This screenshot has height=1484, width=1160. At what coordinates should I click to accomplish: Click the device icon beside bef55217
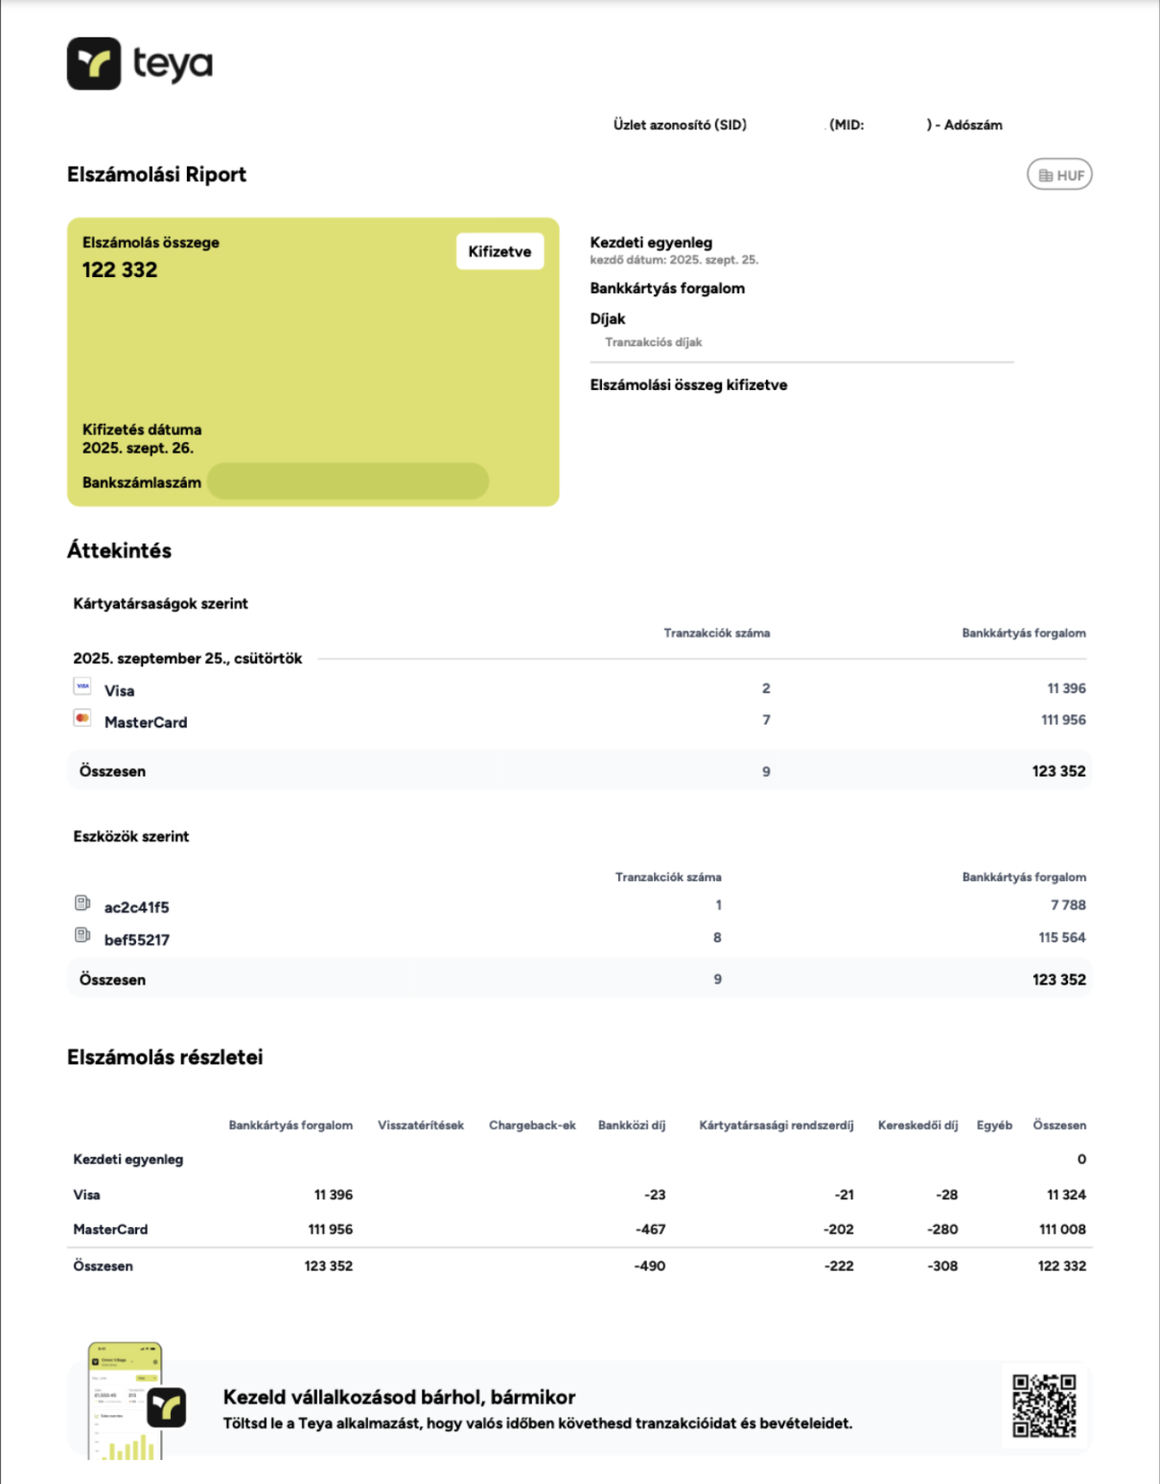(x=83, y=936)
